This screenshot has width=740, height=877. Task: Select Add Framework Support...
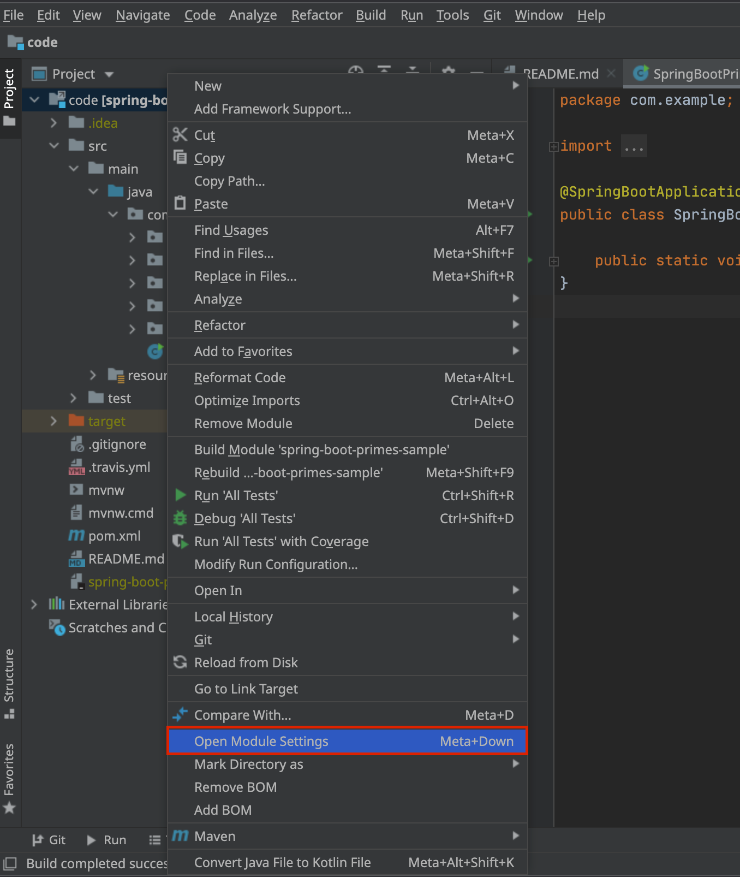(347, 109)
